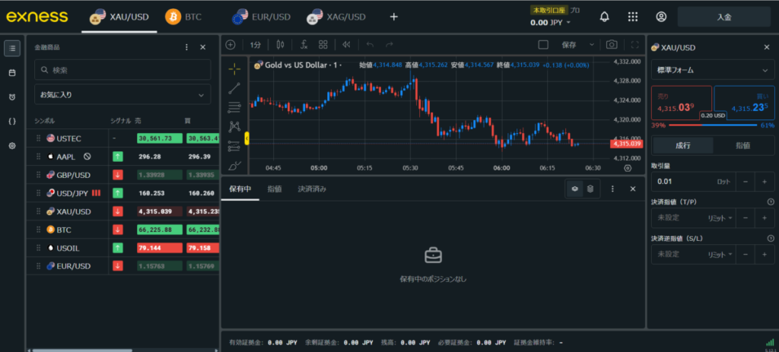Click the bar replay rewind icon
The height and width of the screenshot is (352, 779).
(347, 45)
